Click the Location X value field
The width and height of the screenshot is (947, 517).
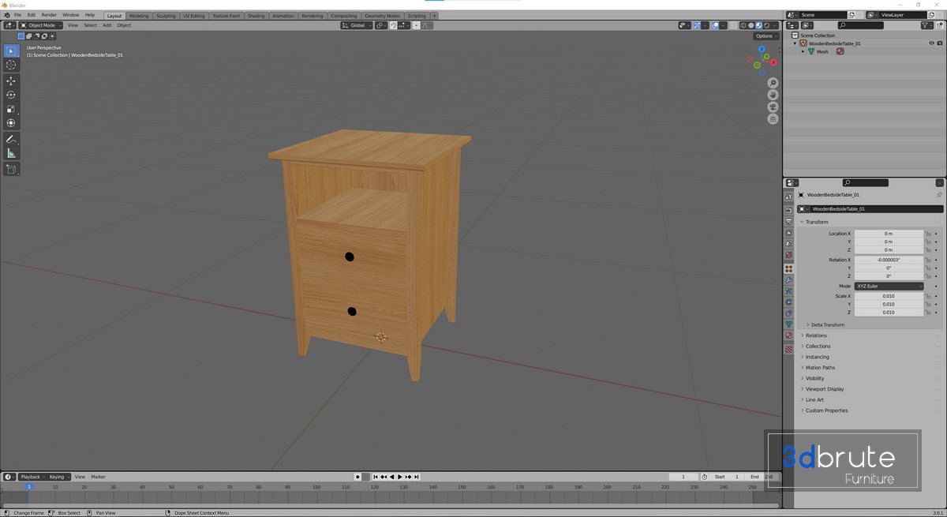click(889, 234)
